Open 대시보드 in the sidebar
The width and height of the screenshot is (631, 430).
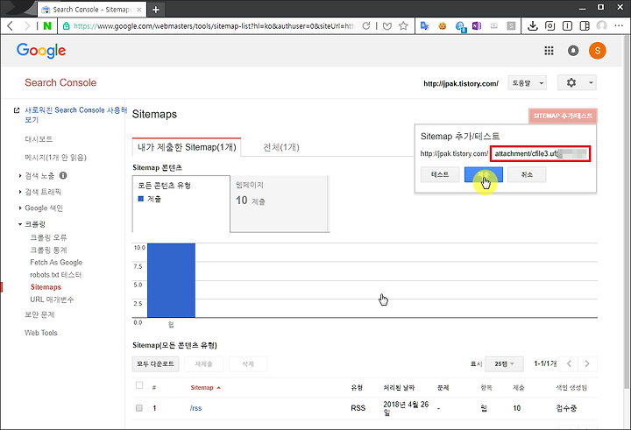39,139
